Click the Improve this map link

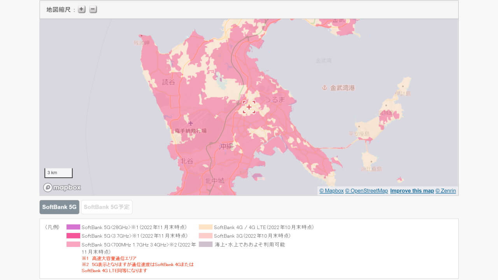412,191
